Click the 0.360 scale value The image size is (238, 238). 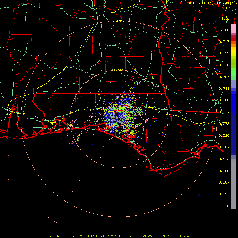pos(224,171)
